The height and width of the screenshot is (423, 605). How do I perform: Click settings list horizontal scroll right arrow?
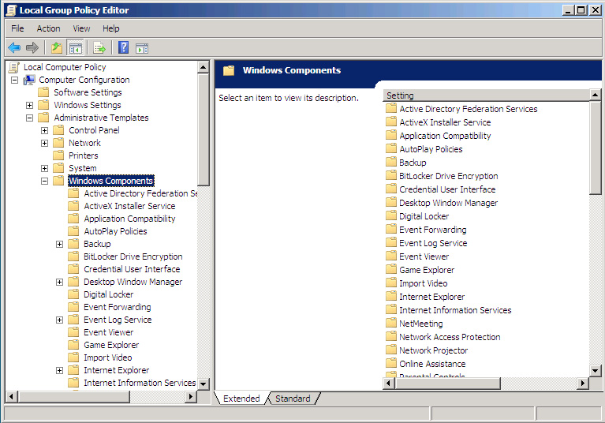(x=583, y=384)
